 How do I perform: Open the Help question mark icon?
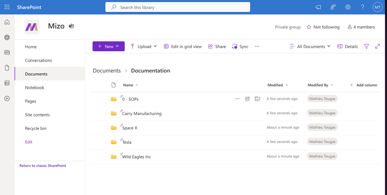pyautogui.click(x=362, y=7)
